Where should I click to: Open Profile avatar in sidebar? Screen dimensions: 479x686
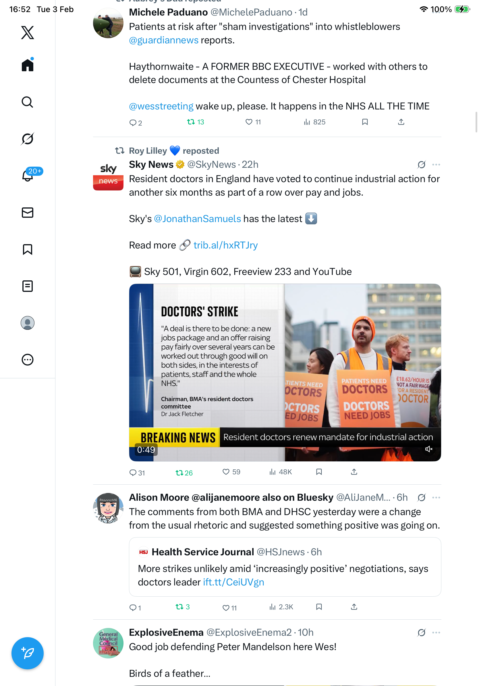pos(28,323)
